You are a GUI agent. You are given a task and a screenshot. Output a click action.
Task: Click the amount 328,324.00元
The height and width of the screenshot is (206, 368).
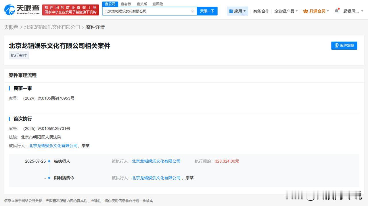pyautogui.click(x=227, y=161)
